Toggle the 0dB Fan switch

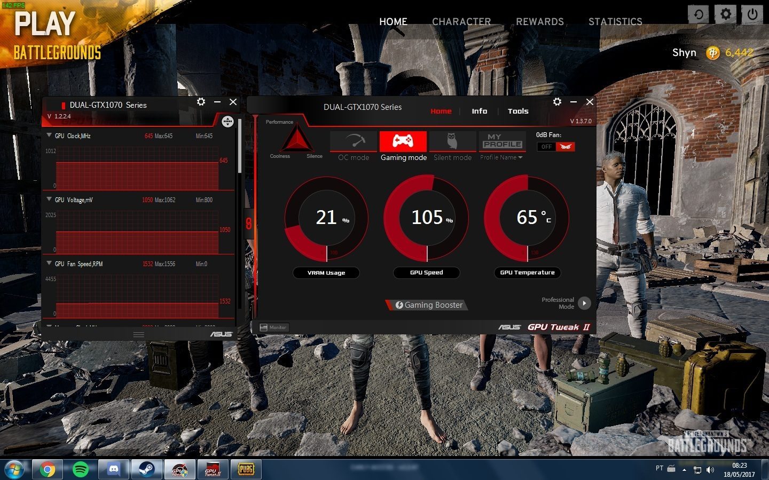(556, 146)
